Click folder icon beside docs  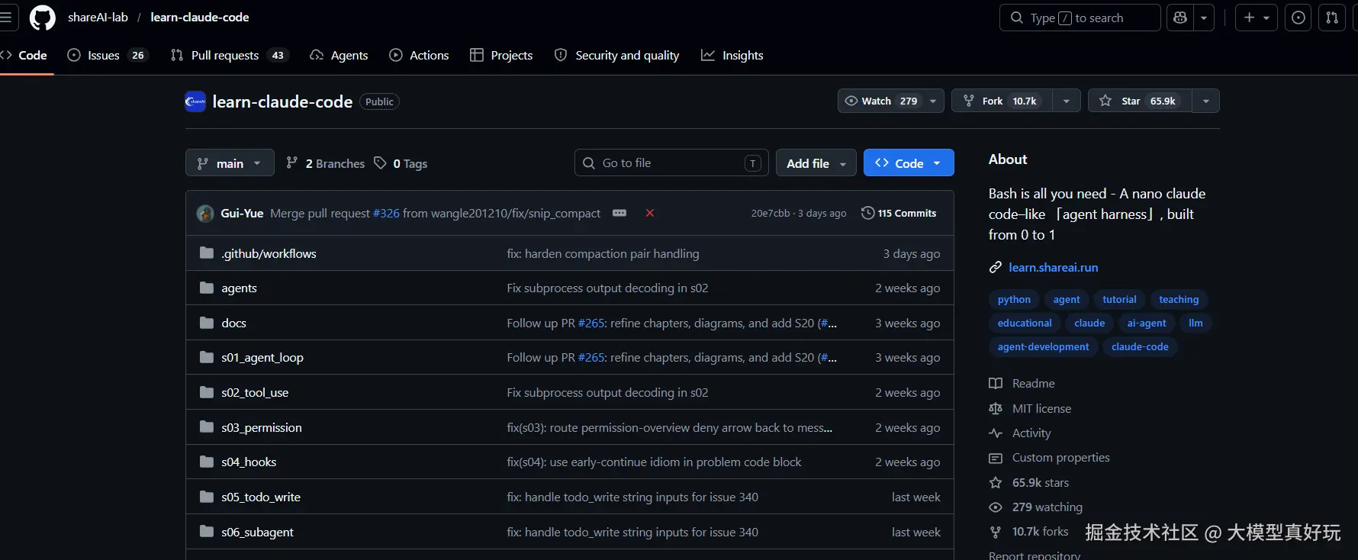pyautogui.click(x=206, y=323)
